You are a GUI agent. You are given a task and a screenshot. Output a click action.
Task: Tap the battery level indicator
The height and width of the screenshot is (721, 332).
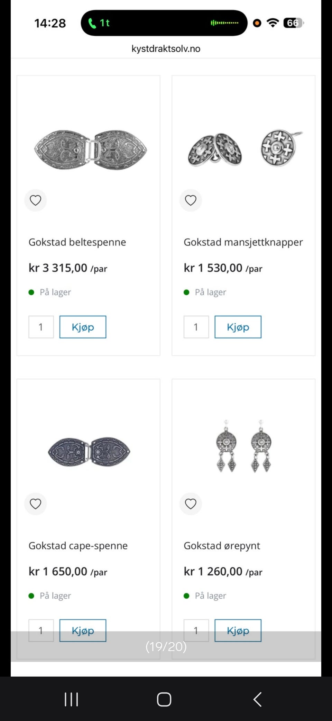293,23
